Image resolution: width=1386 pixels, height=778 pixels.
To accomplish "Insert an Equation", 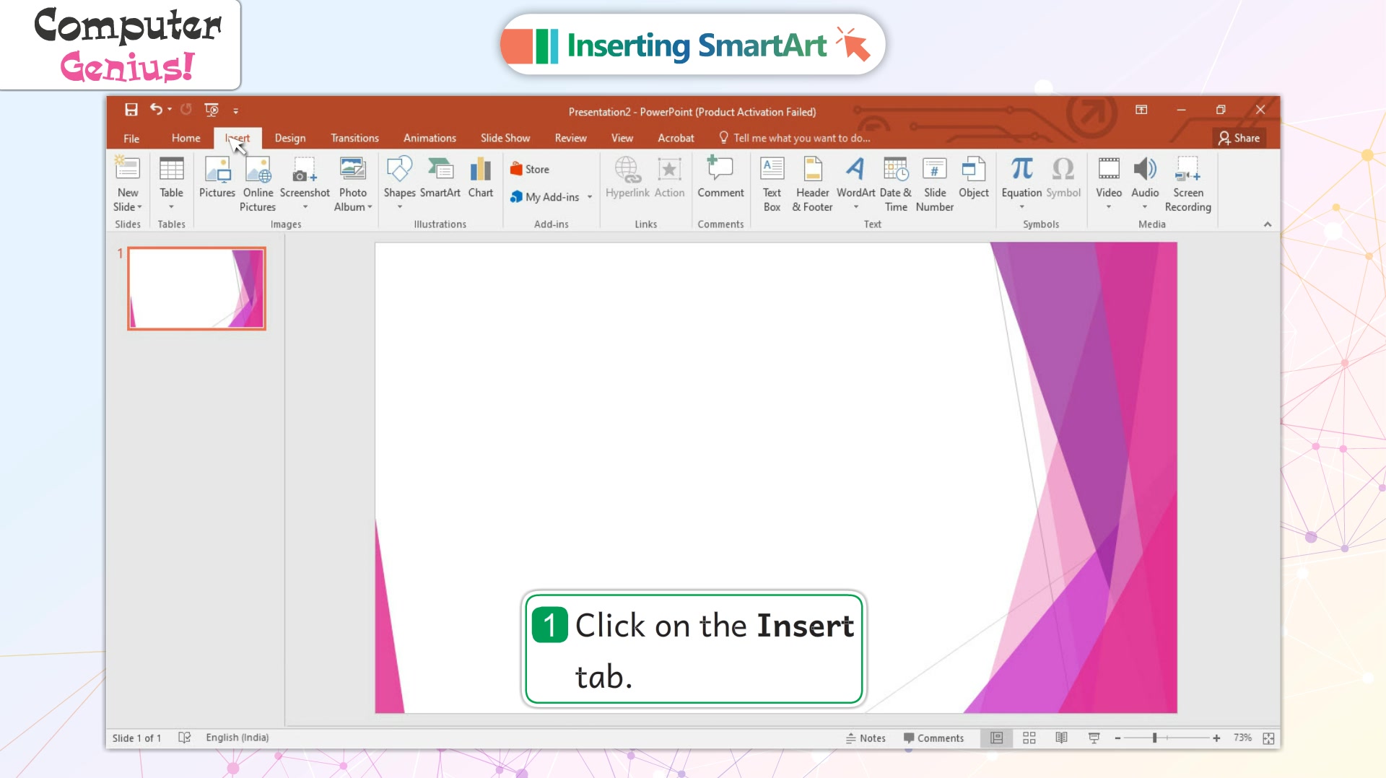I will coord(1021,184).
